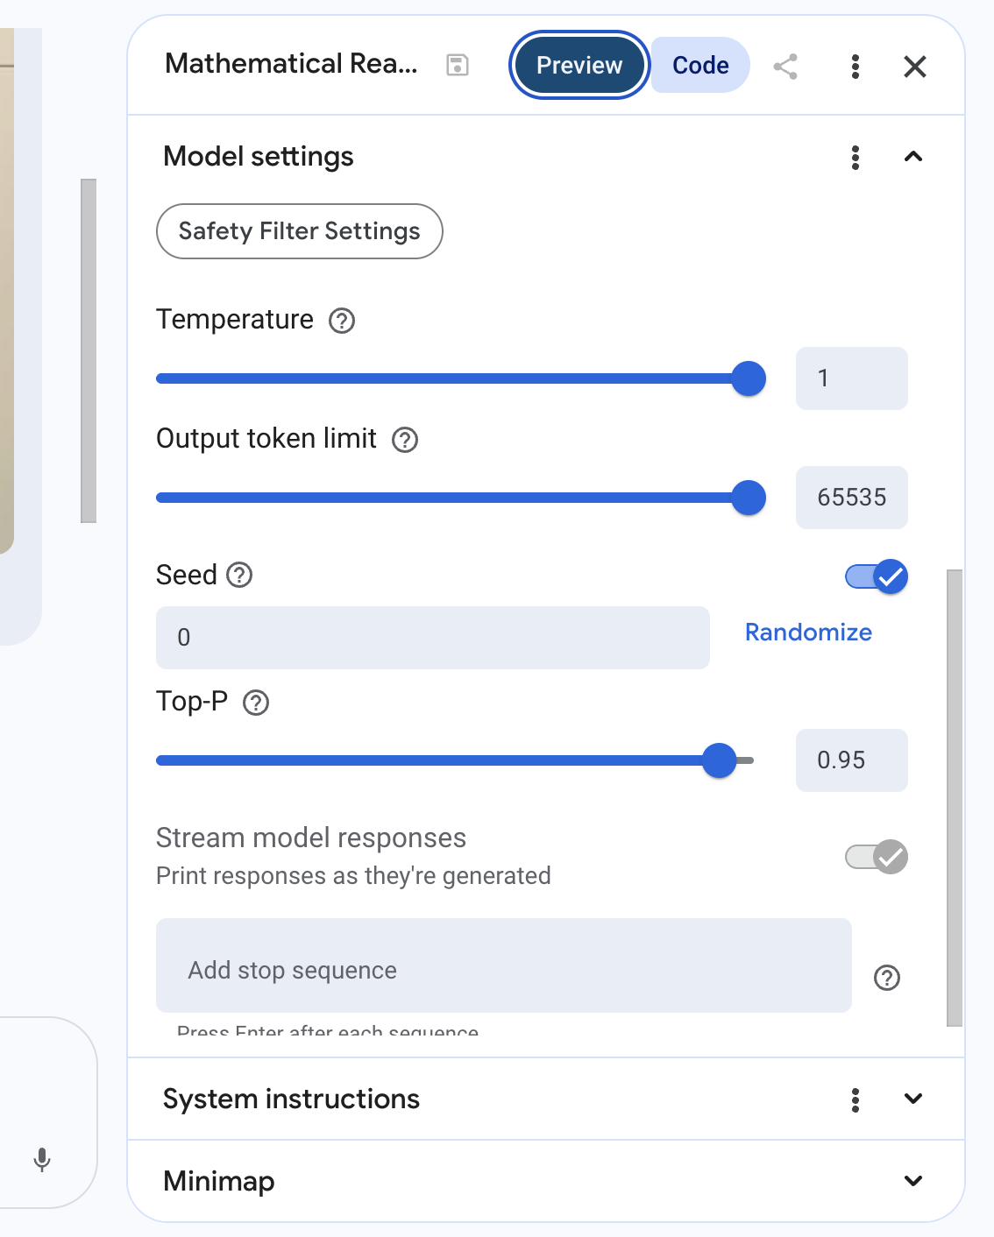Click the Stream model responses label
Viewport: 994px width, 1237px height.
311,838
